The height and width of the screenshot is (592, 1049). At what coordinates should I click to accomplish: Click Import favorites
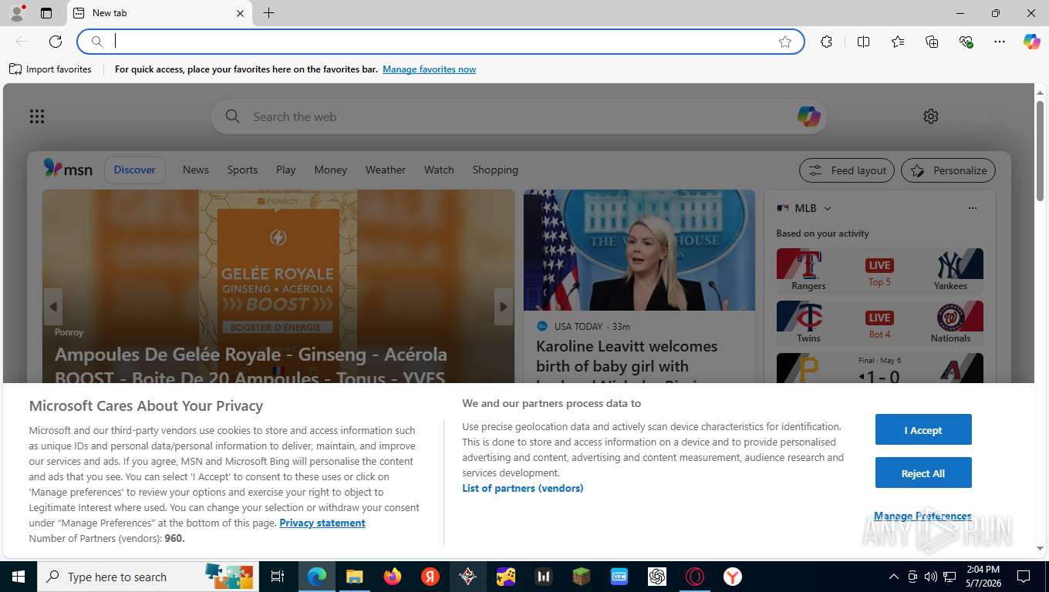[50, 69]
